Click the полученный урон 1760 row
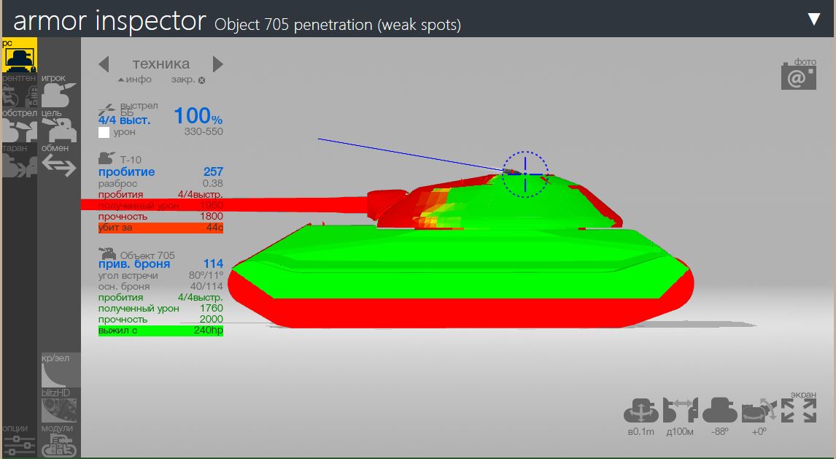This screenshot has width=836, height=459. (x=160, y=308)
